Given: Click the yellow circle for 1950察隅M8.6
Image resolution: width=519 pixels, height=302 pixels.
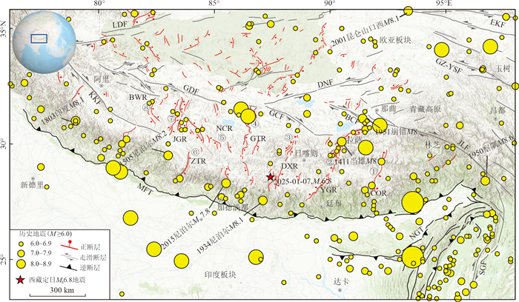Looking at the screenshot, I should (485, 181).
